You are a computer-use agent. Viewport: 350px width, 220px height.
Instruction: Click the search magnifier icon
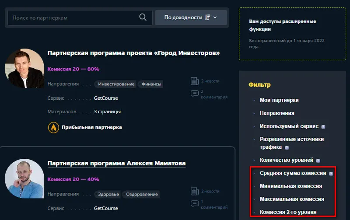[x=143, y=17]
